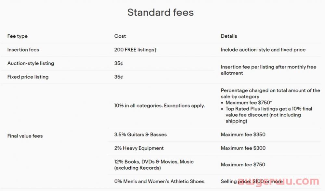Click 12% Books, DVDs & Movies entry
Image resolution: width=325 pixels, height=191 pixels.
pyautogui.click(x=154, y=165)
